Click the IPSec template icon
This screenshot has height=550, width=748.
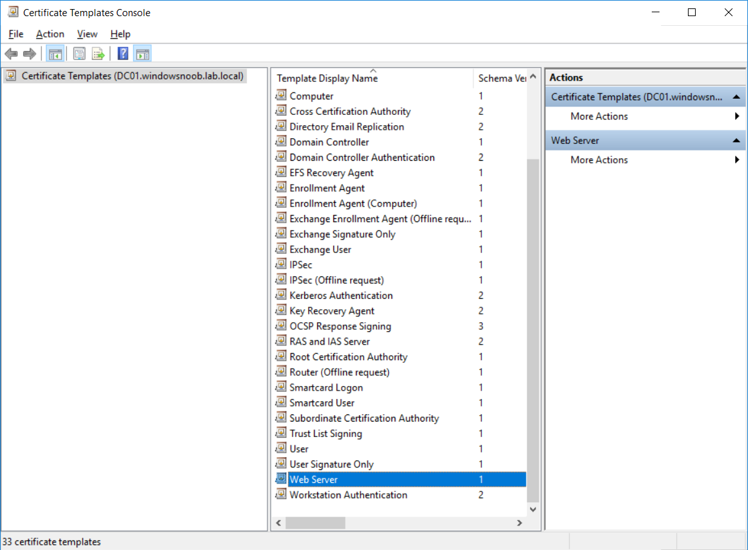pyautogui.click(x=281, y=264)
